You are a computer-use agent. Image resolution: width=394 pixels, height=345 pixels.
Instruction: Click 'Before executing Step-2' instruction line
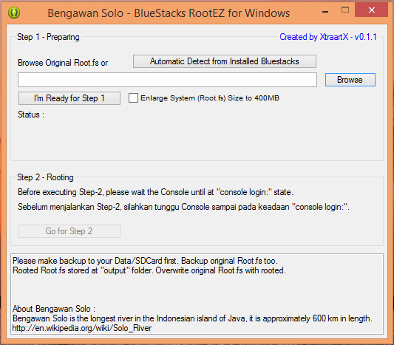[155, 192]
